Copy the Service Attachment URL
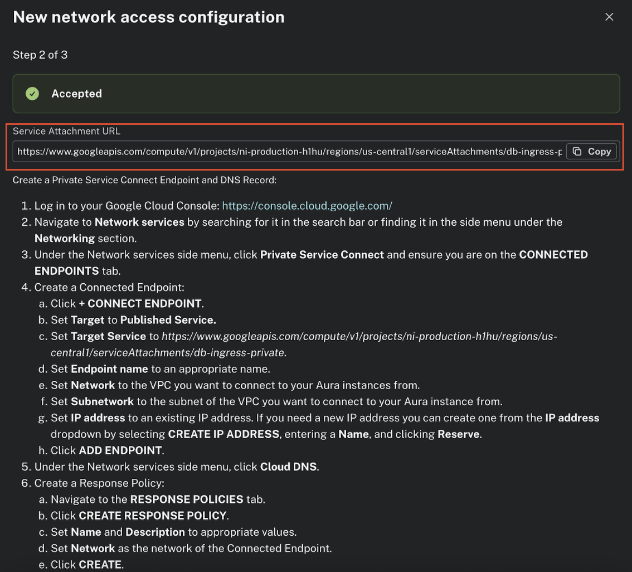 591,151
